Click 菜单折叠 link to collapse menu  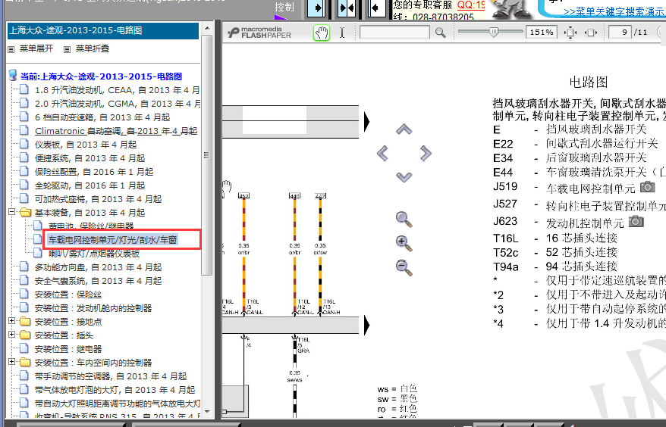(93, 48)
